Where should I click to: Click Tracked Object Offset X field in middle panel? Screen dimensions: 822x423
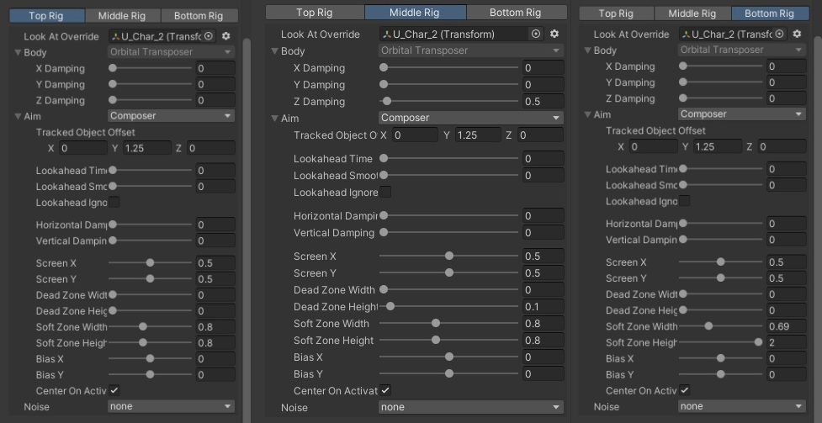[415, 135]
